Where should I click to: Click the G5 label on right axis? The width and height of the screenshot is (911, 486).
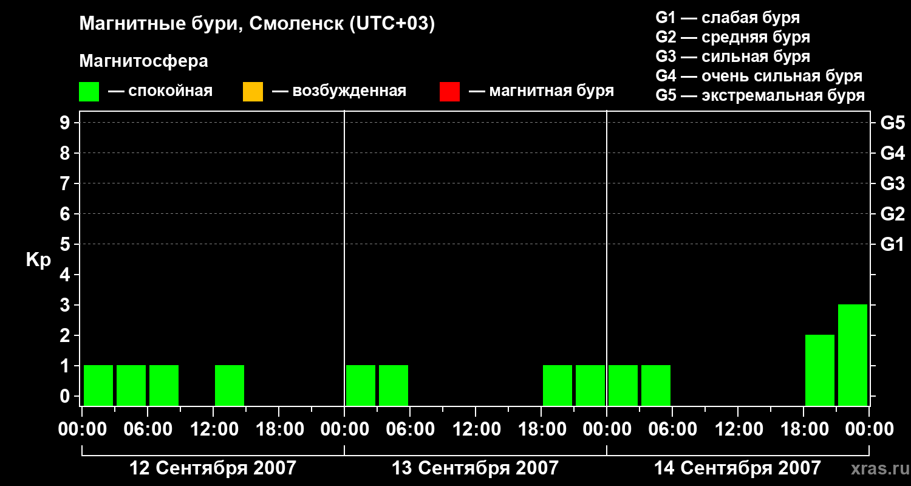point(893,123)
